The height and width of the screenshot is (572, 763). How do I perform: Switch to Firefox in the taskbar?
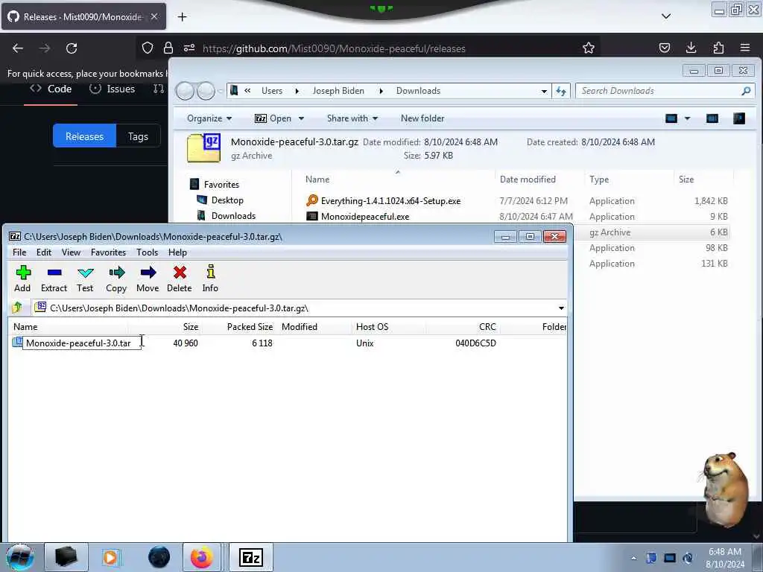[x=201, y=557]
